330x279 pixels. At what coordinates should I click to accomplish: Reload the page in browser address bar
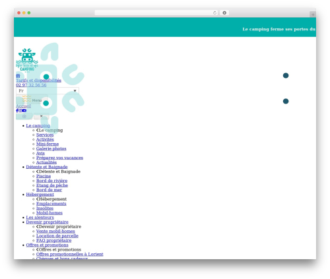(214, 13)
